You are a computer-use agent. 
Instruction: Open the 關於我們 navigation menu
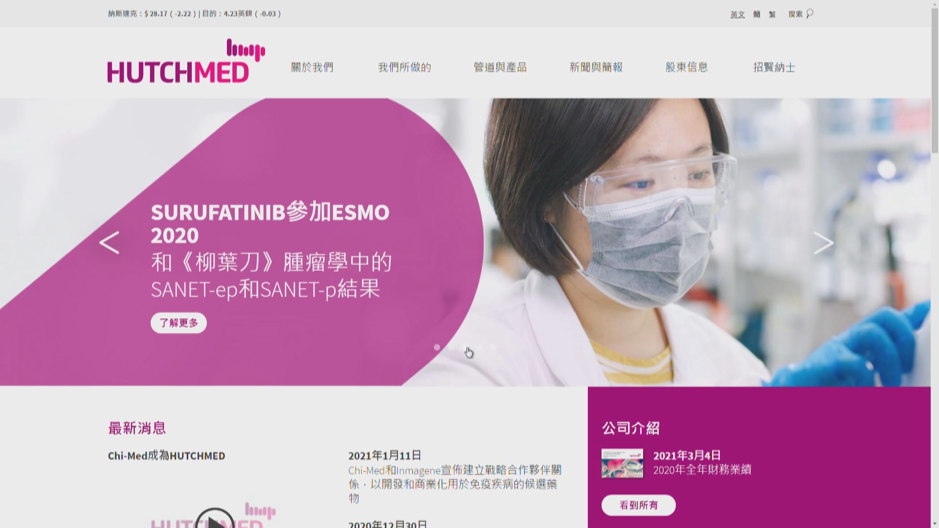(x=312, y=67)
